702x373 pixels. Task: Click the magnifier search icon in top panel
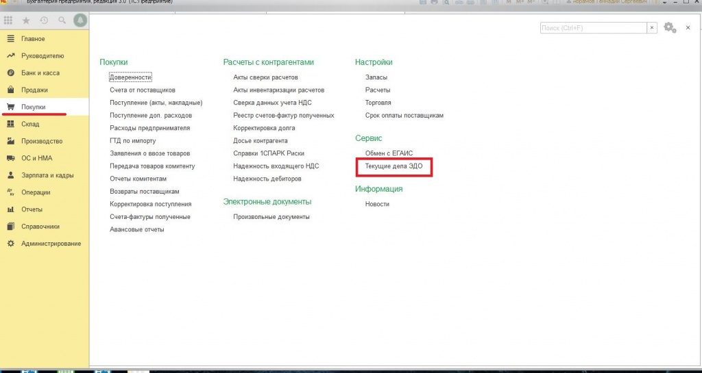coord(62,21)
